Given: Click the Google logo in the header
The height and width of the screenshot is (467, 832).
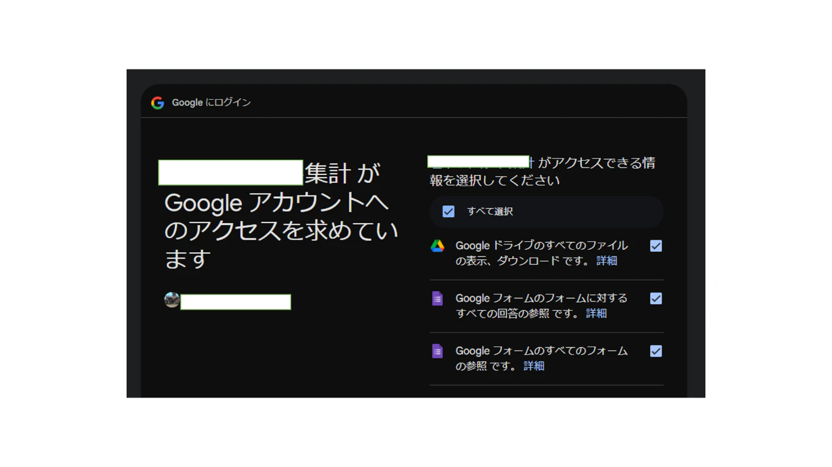Looking at the screenshot, I should 157,103.
